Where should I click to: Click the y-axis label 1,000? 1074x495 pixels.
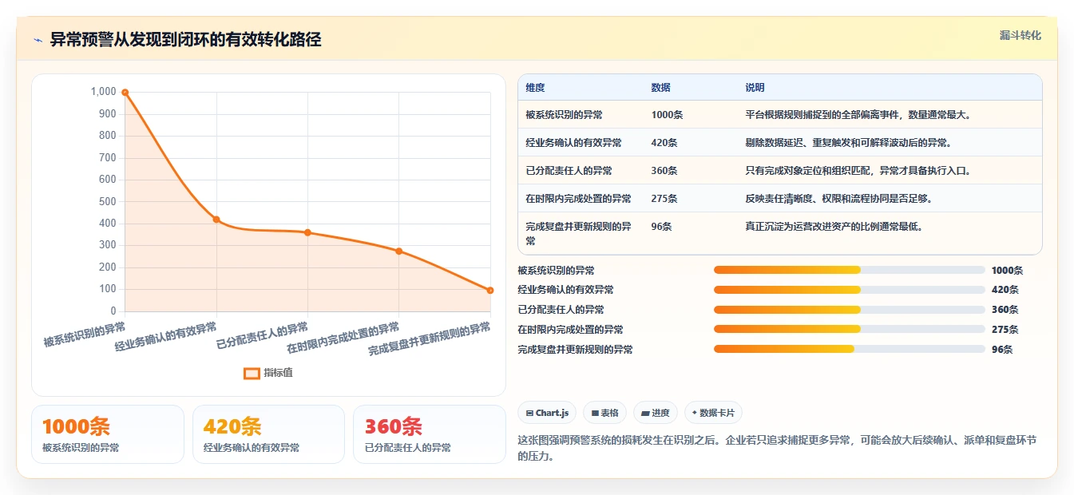coord(104,92)
